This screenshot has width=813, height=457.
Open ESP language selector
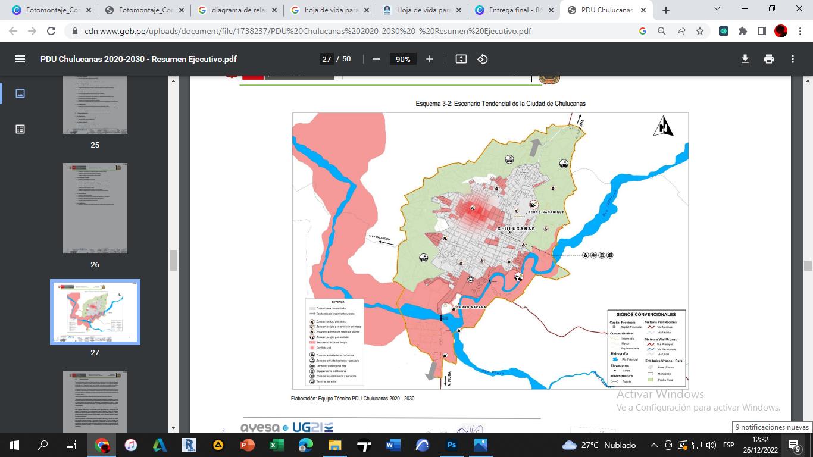click(x=728, y=445)
